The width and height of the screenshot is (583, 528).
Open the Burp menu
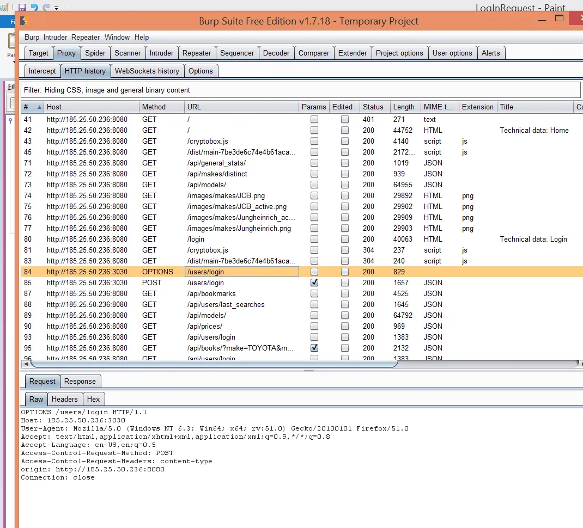point(32,37)
